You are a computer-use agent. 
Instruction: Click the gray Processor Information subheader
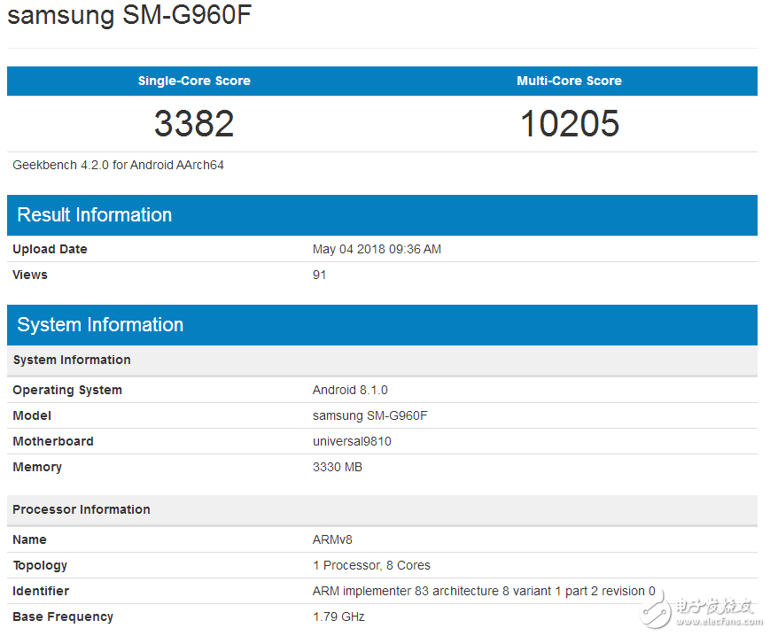(x=82, y=509)
